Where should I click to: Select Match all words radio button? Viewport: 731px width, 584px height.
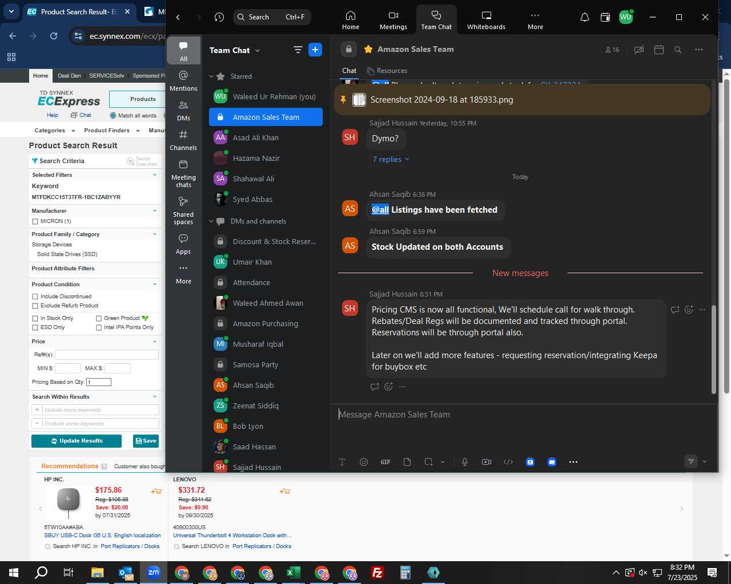tap(113, 115)
